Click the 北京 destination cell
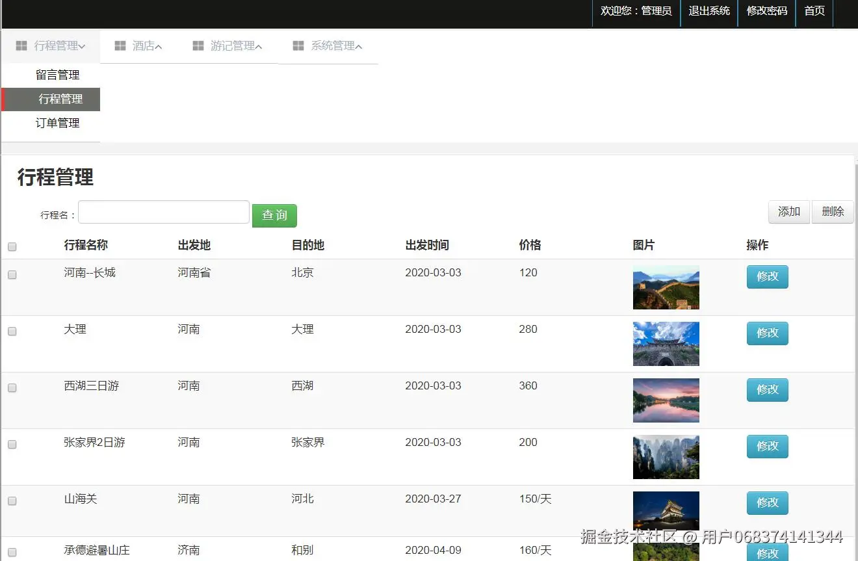Image resolution: width=858 pixels, height=561 pixels. pyautogui.click(x=303, y=273)
